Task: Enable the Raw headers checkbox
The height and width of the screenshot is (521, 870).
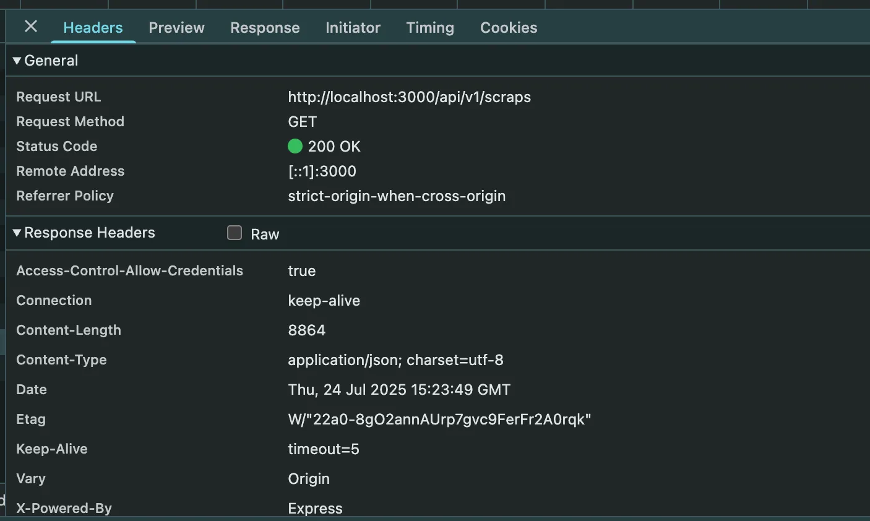Action: (235, 233)
